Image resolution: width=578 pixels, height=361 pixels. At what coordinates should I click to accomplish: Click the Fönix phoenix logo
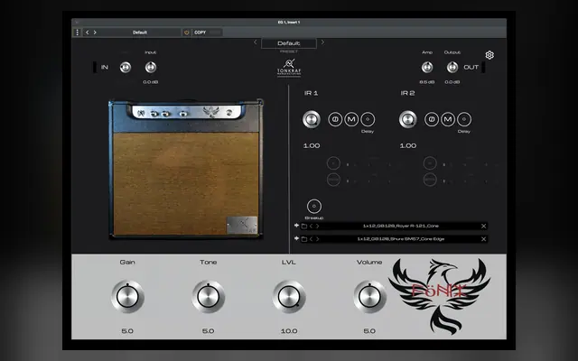click(x=440, y=296)
